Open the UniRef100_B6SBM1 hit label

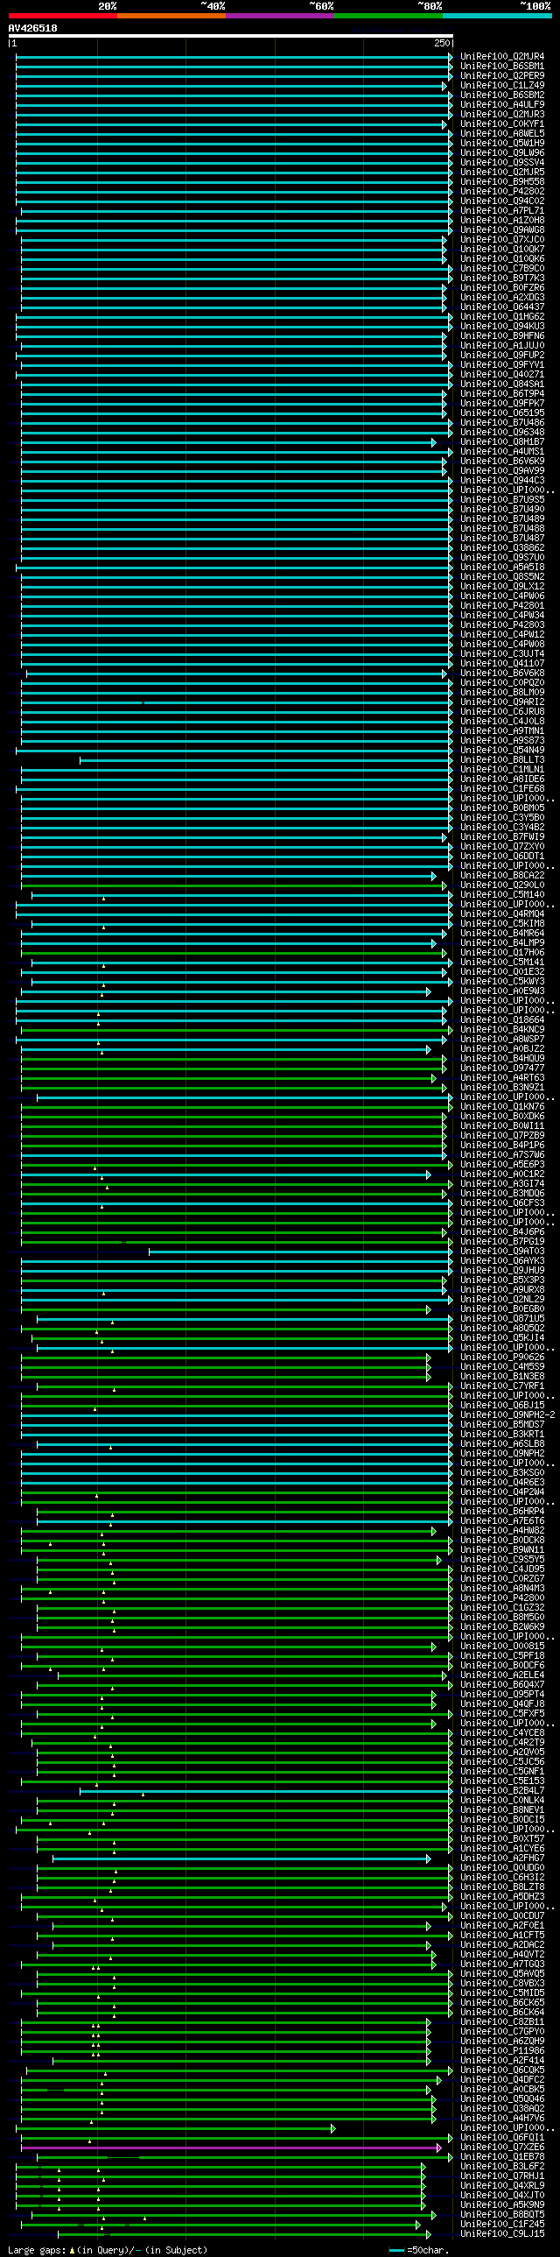(x=502, y=67)
